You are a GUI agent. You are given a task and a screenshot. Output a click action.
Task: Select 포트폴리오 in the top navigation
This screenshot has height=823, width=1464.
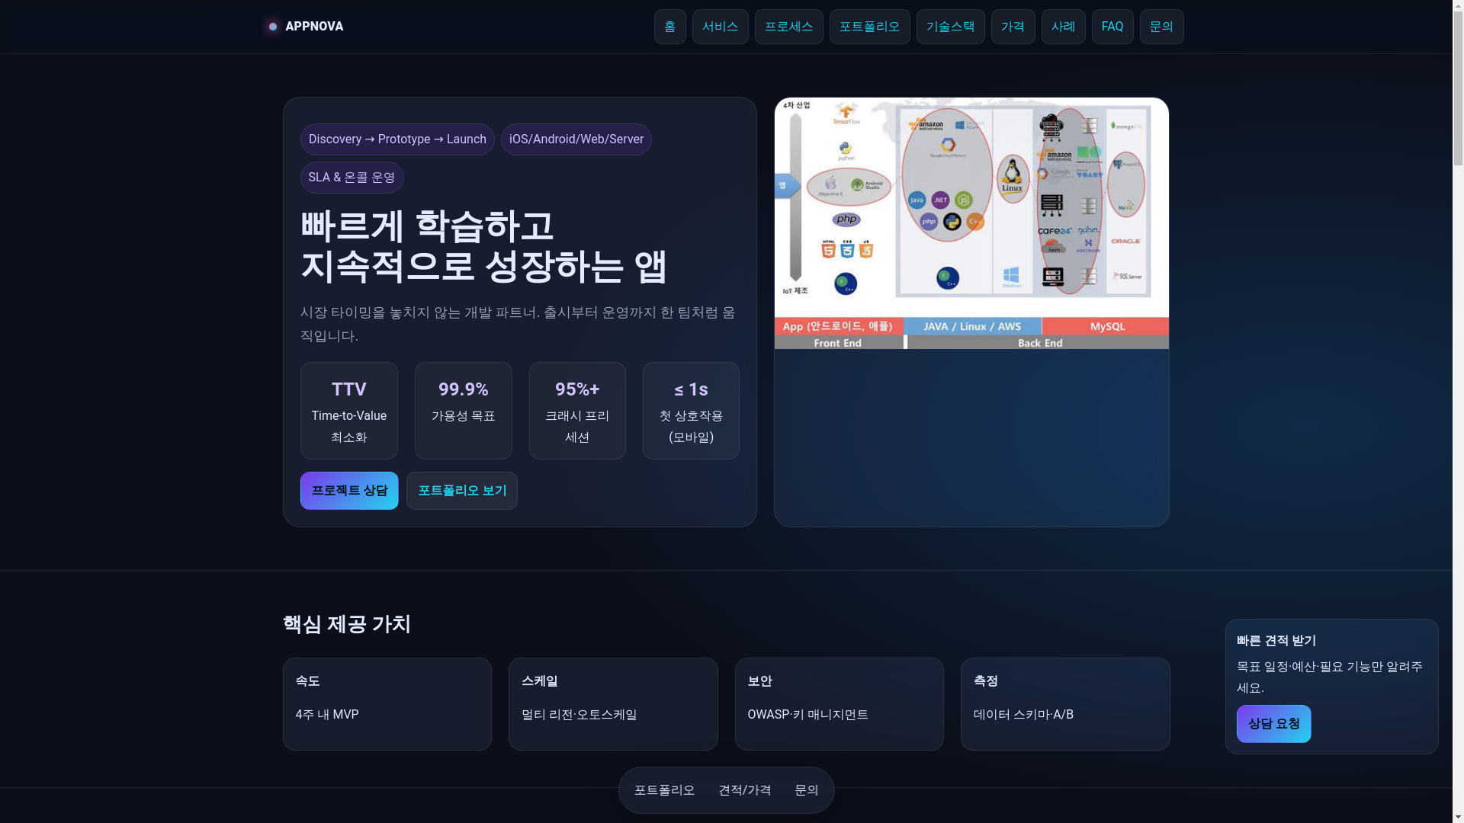[x=870, y=27]
